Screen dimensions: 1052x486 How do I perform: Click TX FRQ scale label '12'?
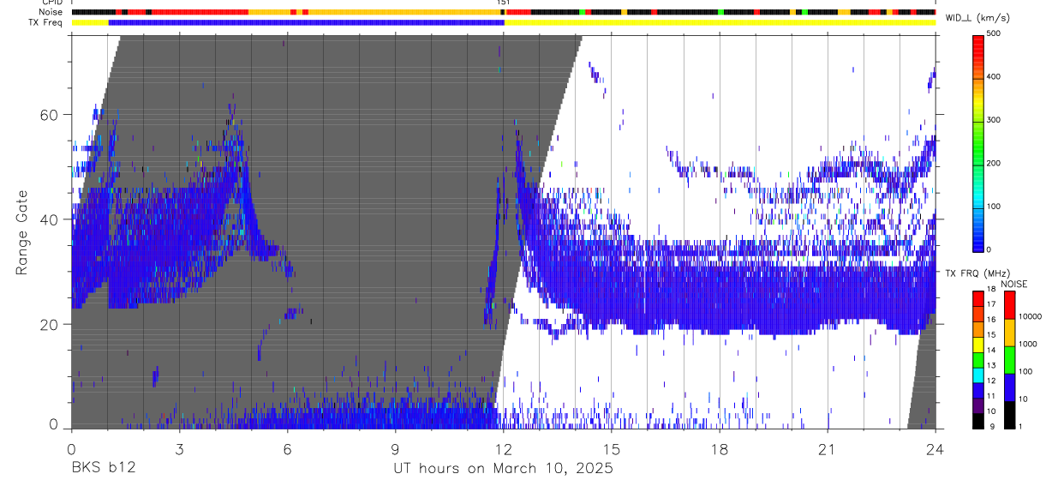[x=991, y=381]
